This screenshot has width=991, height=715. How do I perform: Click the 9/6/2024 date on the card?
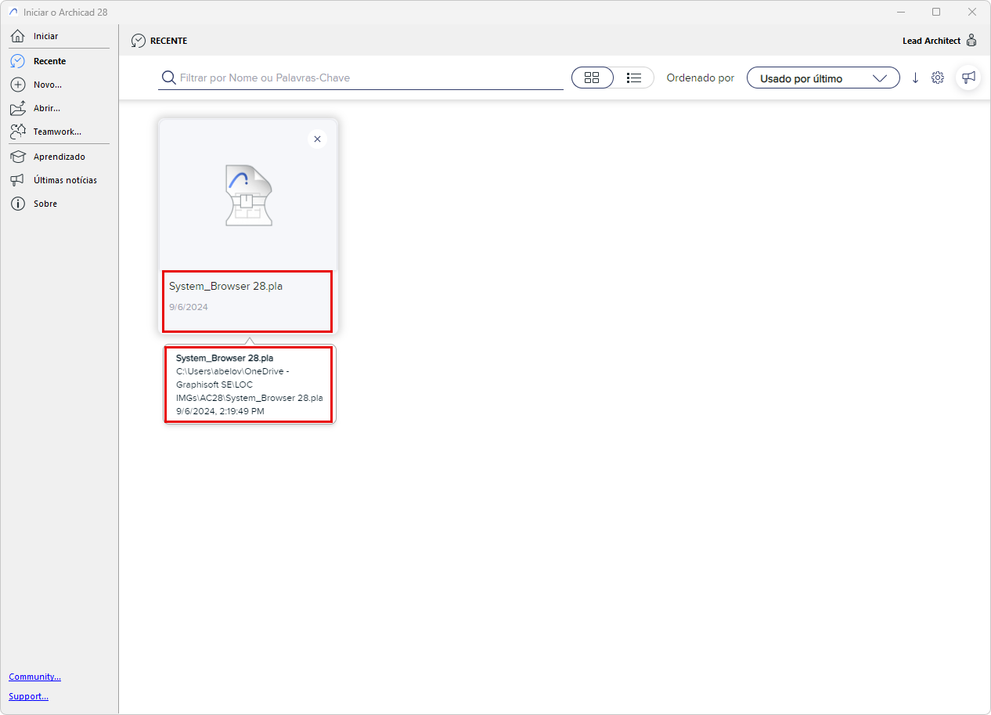[x=189, y=307]
